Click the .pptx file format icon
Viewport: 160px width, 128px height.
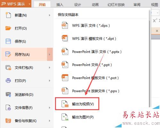click(65, 51)
